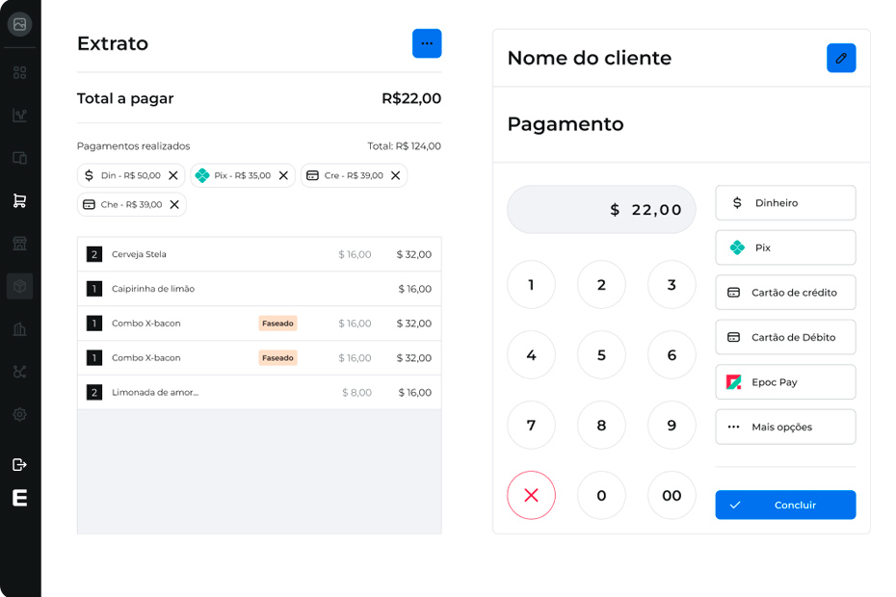
Task: Clear amount with red X keypad button
Action: [532, 495]
